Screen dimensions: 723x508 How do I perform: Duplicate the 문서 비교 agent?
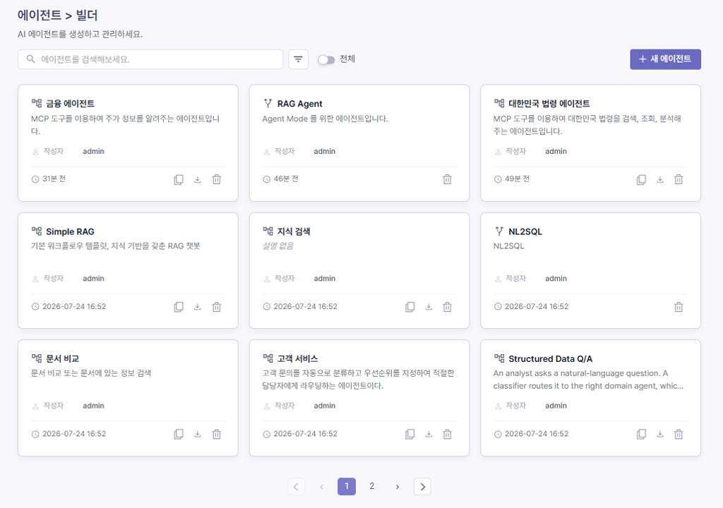[x=179, y=434]
